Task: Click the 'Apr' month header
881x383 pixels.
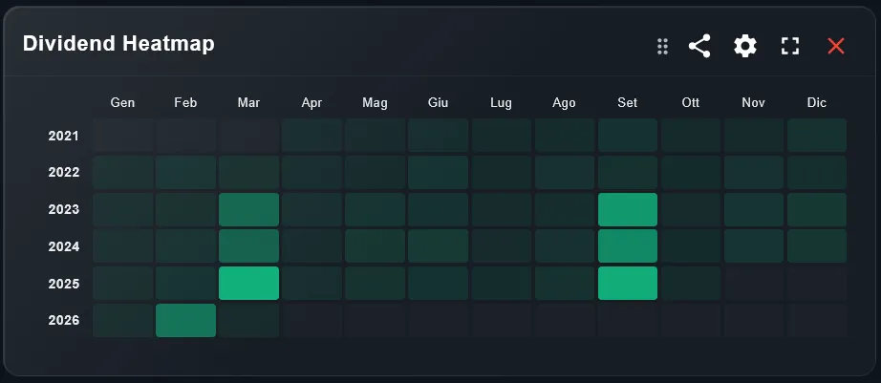Action: [312, 103]
